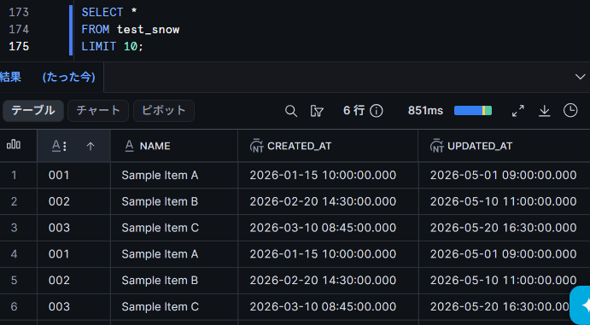Screen dimensions: 590x325
Task: Sort by NAME column header
Action: 155,146
